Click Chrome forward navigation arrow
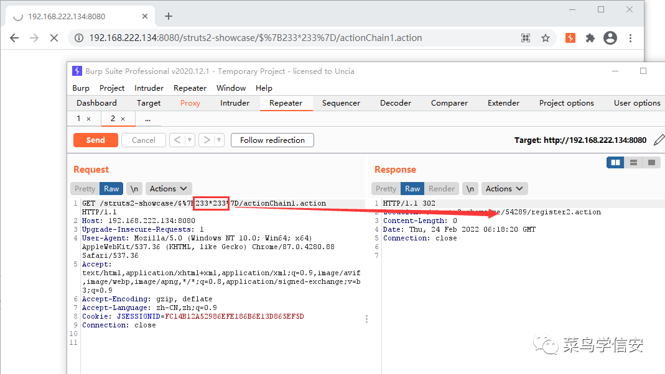Screen dimensions: 665x374 [34, 38]
